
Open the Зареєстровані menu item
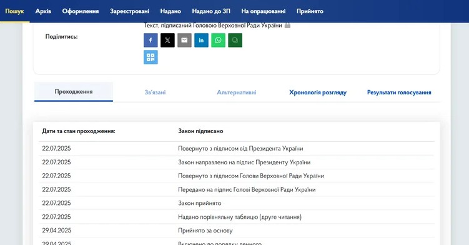pyautogui.click(x=129, y=11)
